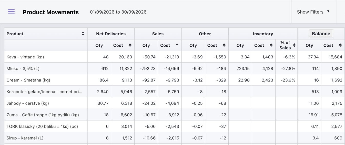Click Kava other cost -1,550
The height and width of the screenshot is (145, 345).
[x=220, y=57]
